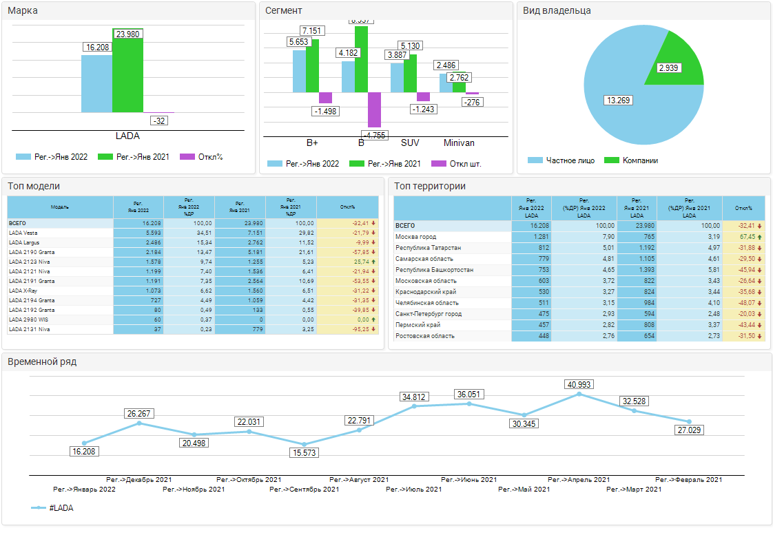The width and height of the screenshot is (773, 546).
Task: Click the LADA axis label in Марка chart
Action: 127,136
